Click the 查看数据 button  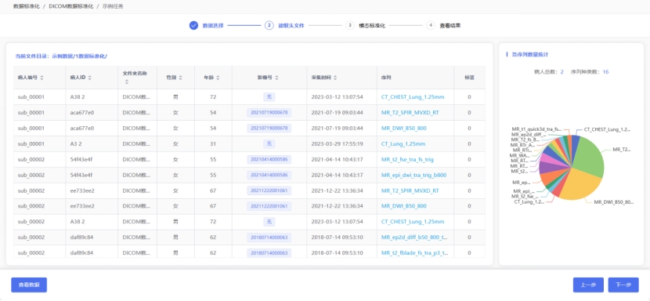pos(29,285)
